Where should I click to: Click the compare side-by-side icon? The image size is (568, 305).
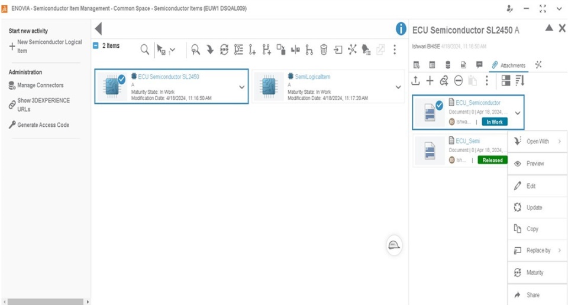coord(295,50)
